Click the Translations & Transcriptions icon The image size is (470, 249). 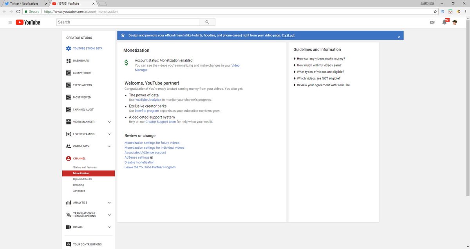pos(69,215)
